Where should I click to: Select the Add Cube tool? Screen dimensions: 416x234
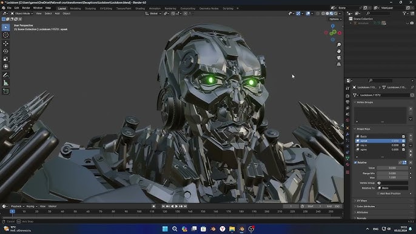coord(5,92)
